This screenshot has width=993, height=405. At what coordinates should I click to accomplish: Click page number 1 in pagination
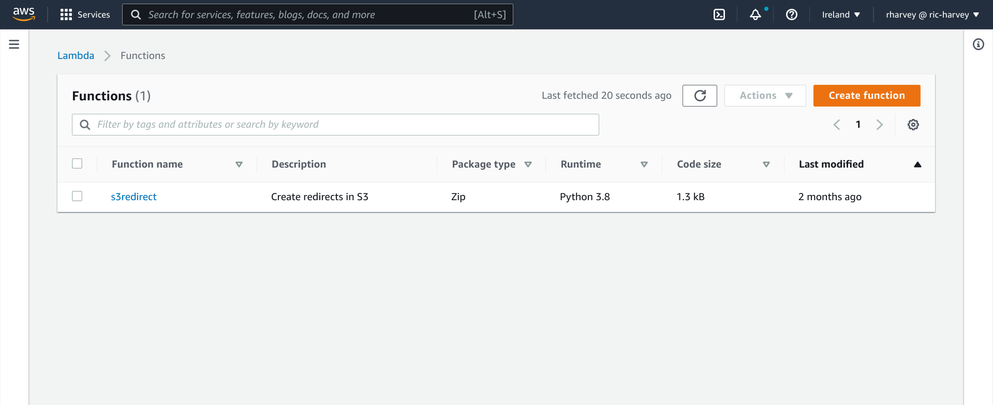pyautogui.click(x=858, y=125)
